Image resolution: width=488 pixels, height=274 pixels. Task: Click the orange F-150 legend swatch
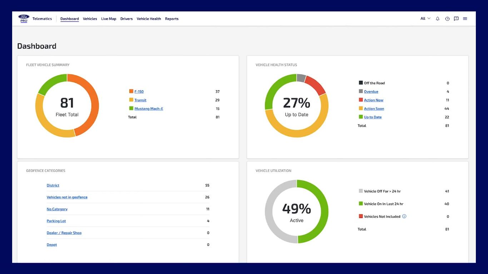pos(131,91)
